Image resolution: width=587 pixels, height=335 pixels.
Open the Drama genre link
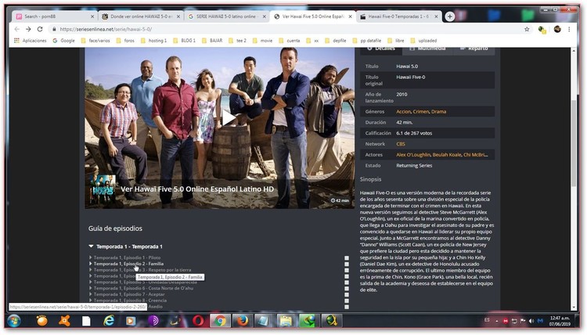pos(439,112)
